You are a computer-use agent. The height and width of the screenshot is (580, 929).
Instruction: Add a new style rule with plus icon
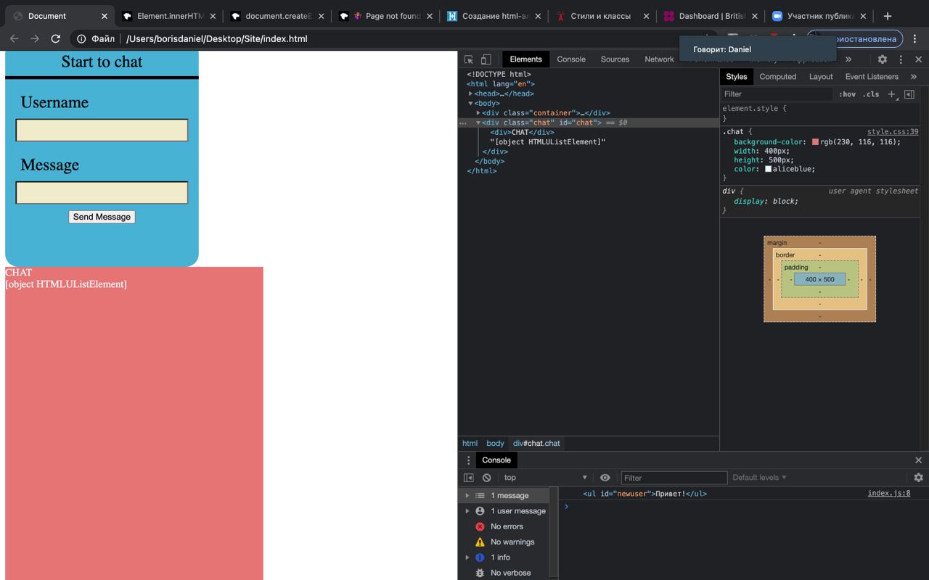(x=892, y=94)
